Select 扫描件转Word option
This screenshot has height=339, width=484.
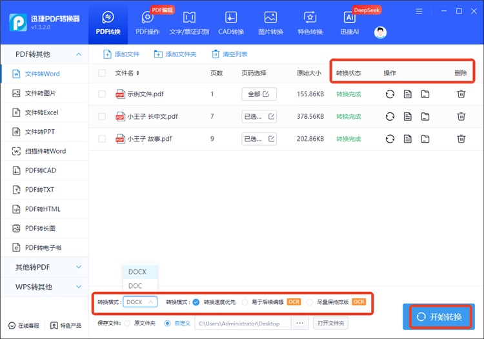click(x=45, y=151)
